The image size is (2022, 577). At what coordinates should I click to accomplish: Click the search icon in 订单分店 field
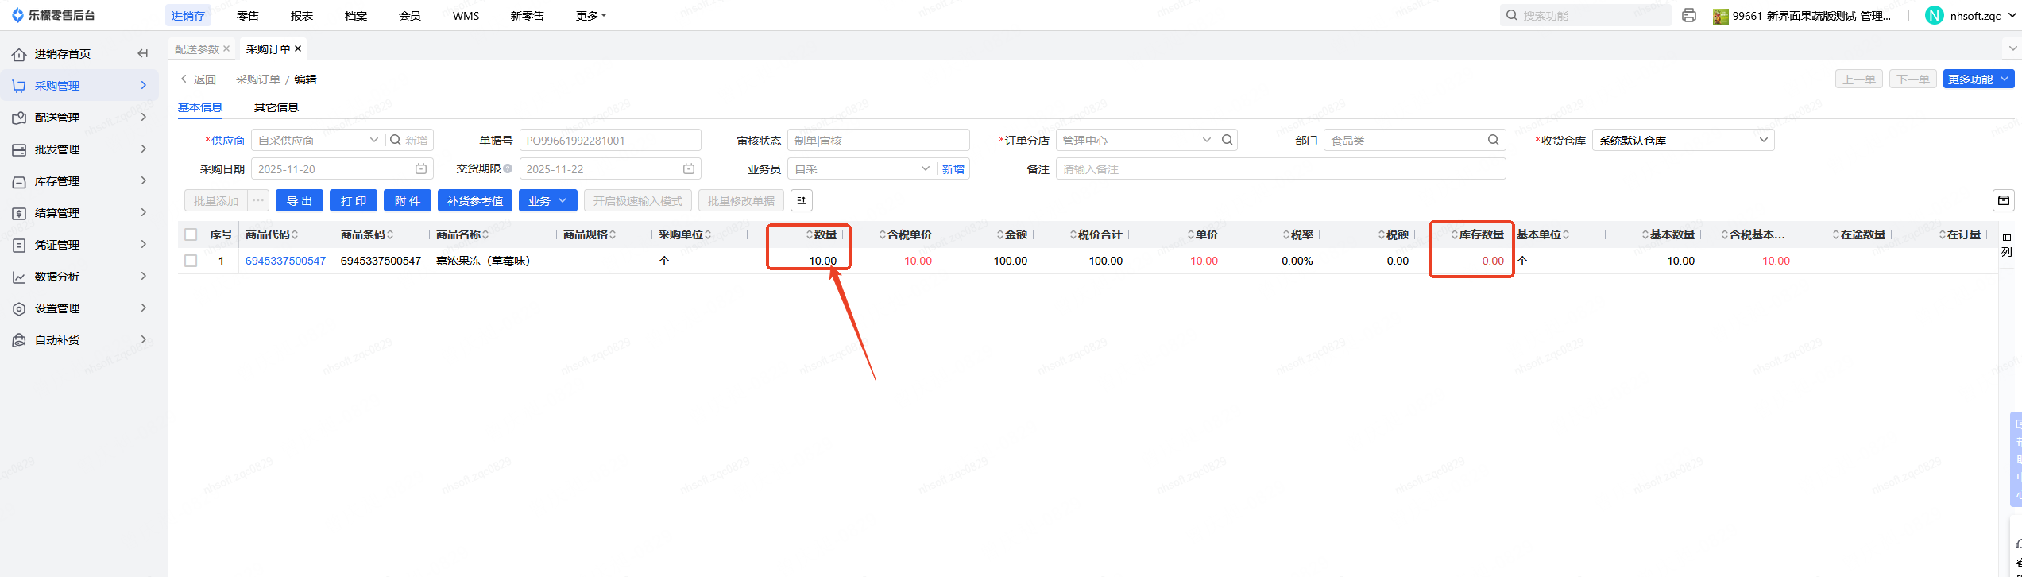(1228, 140)
